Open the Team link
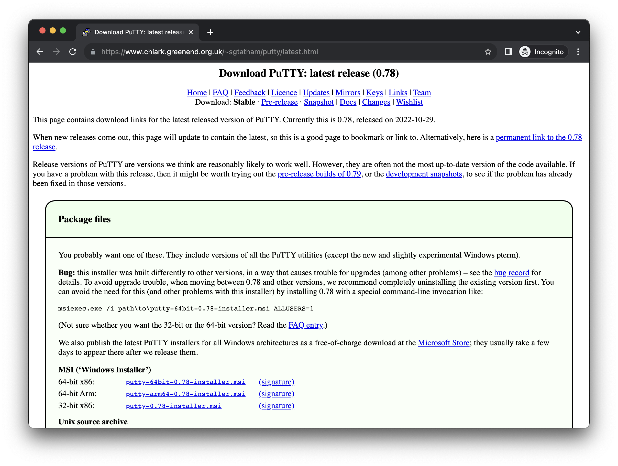The height and width of the screenshot is (466, 618). pyautogui.click(x=422, y=93)
